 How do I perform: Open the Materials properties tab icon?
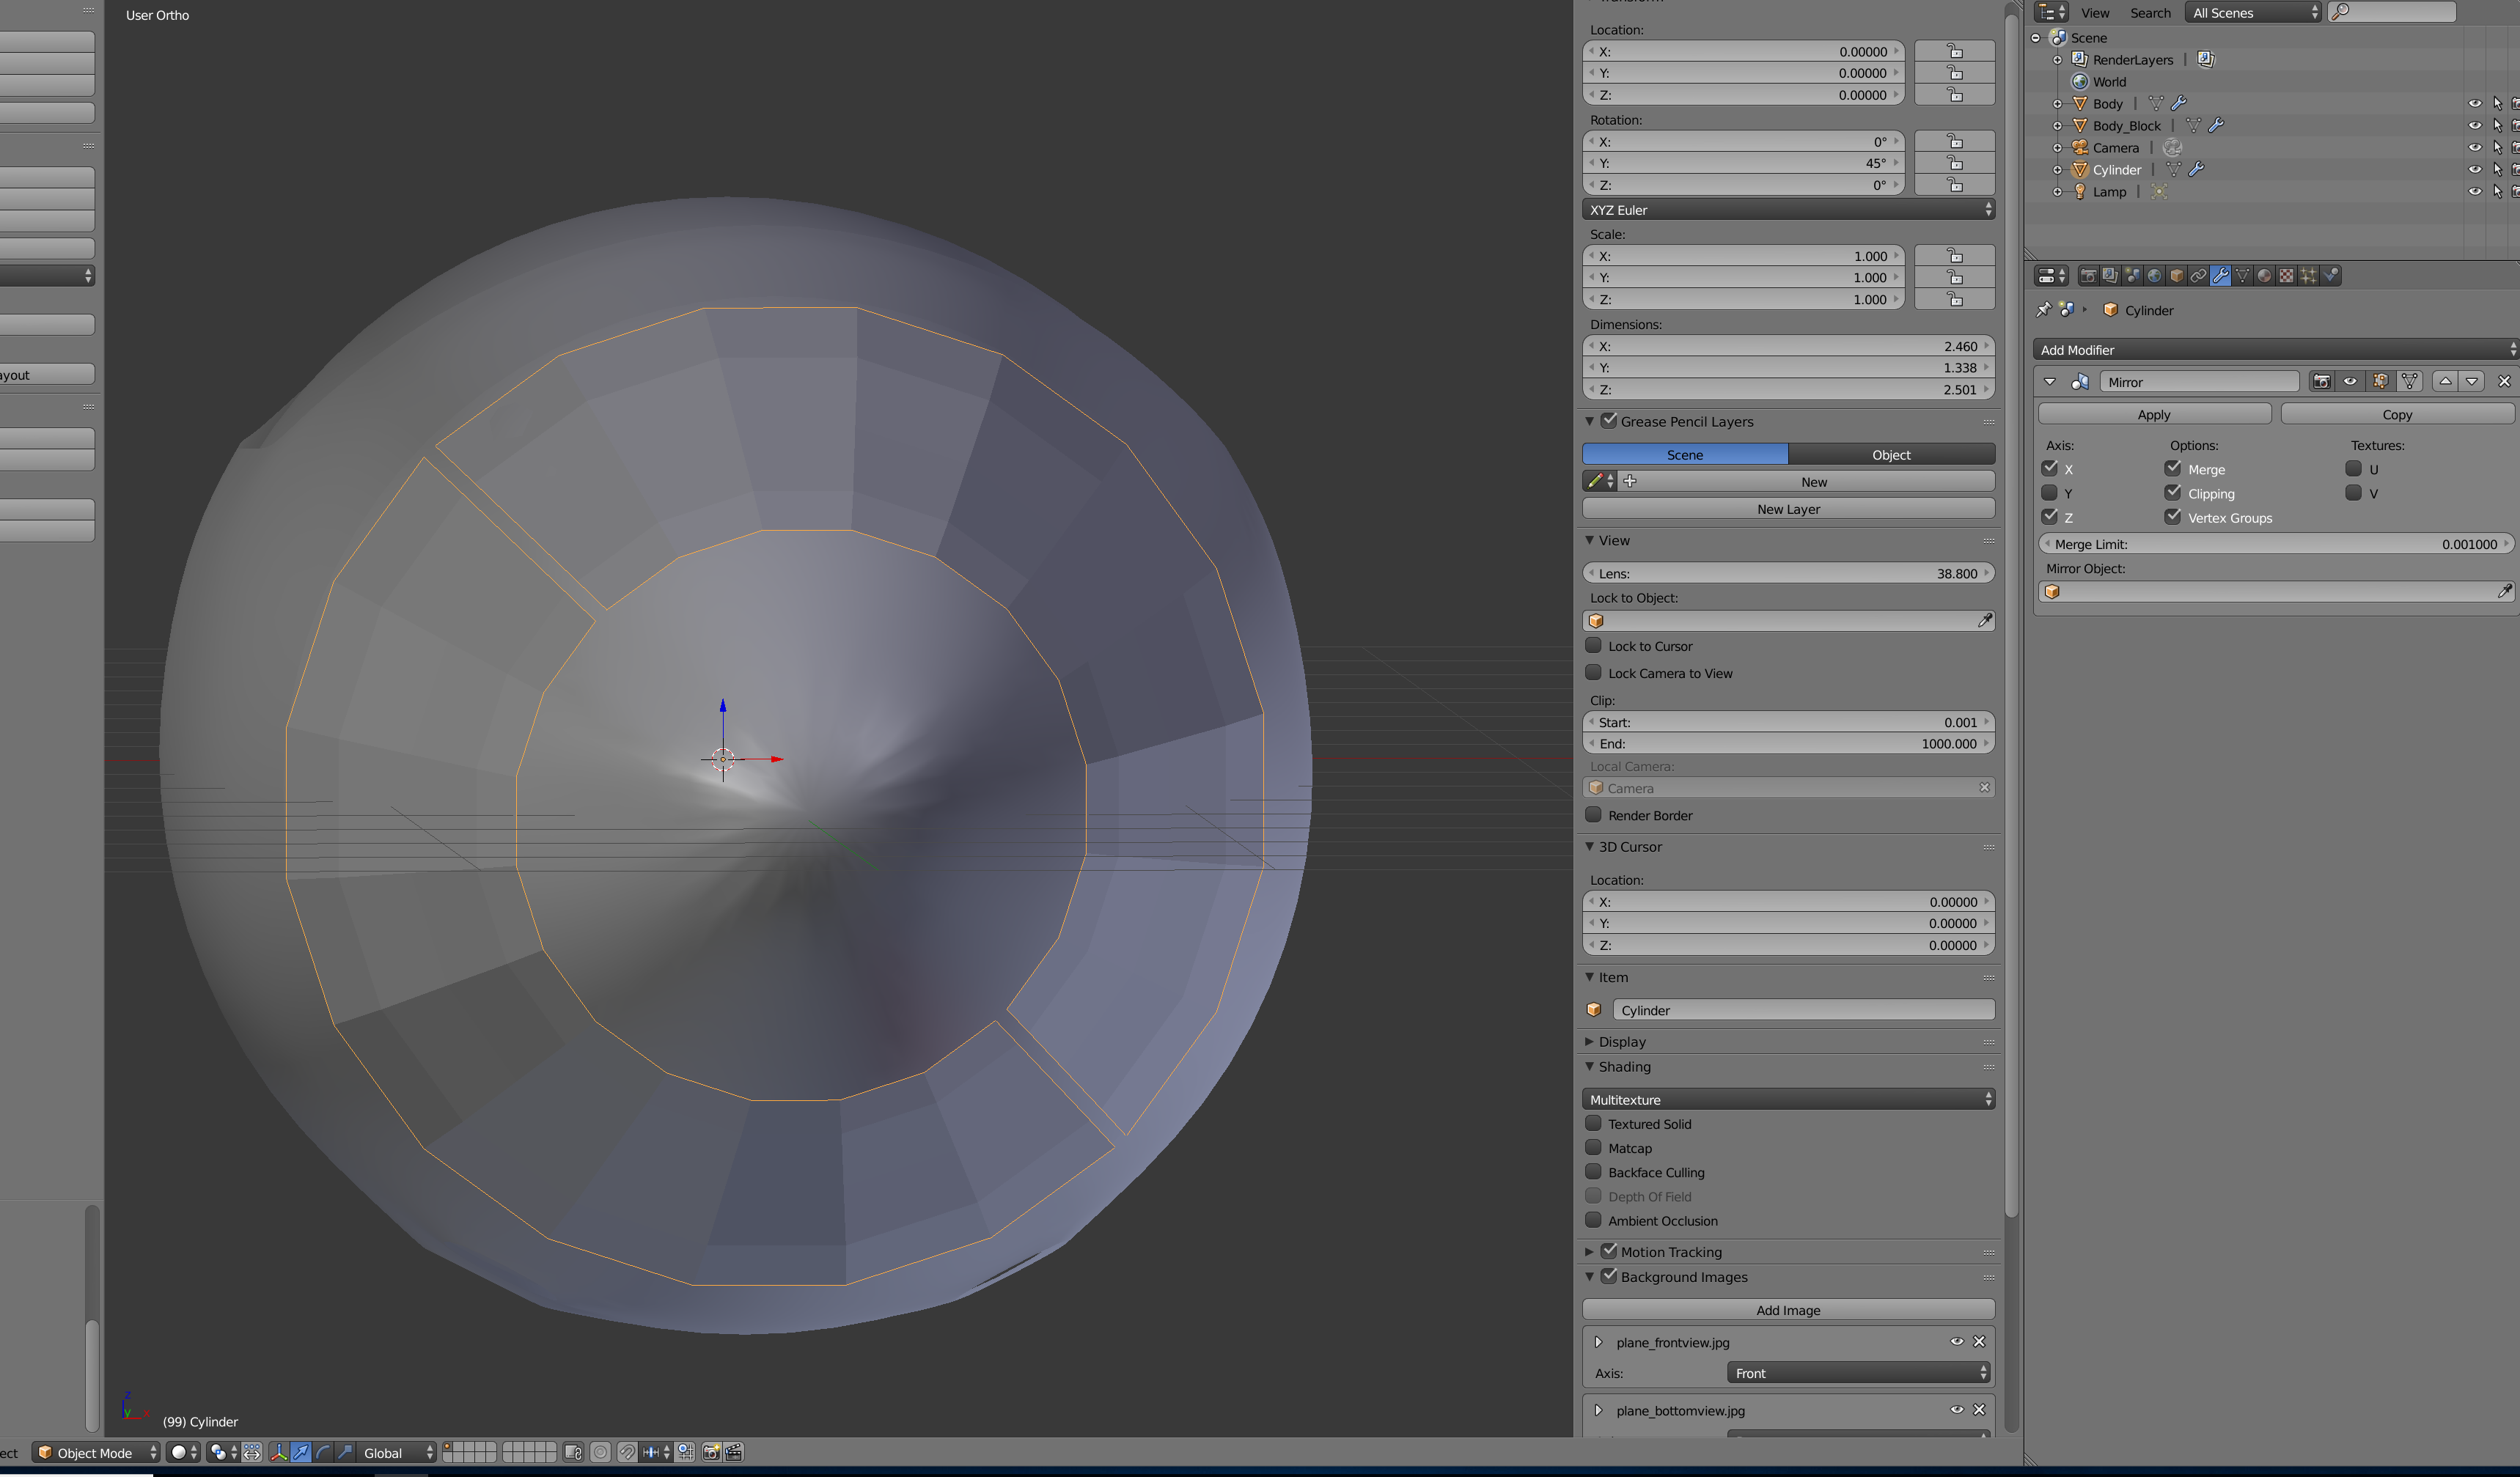(2264, 276)
